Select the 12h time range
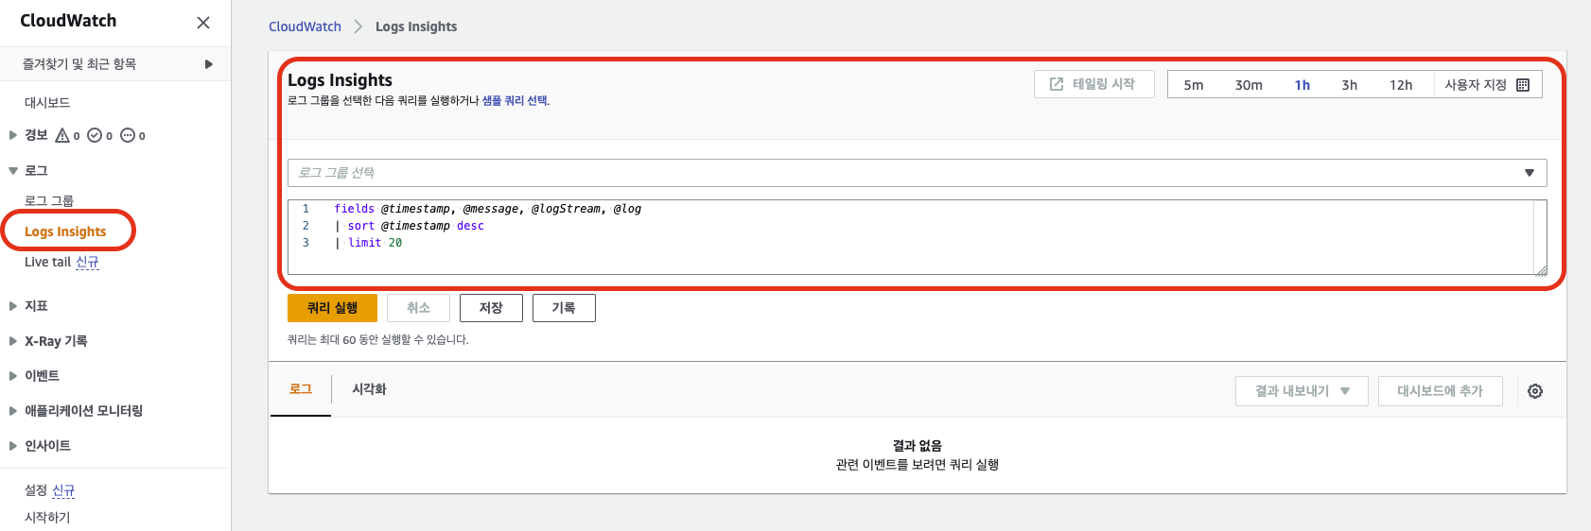Image resolution: width=1591 pixels, height=531 pixels. (x=1401, y=85)
